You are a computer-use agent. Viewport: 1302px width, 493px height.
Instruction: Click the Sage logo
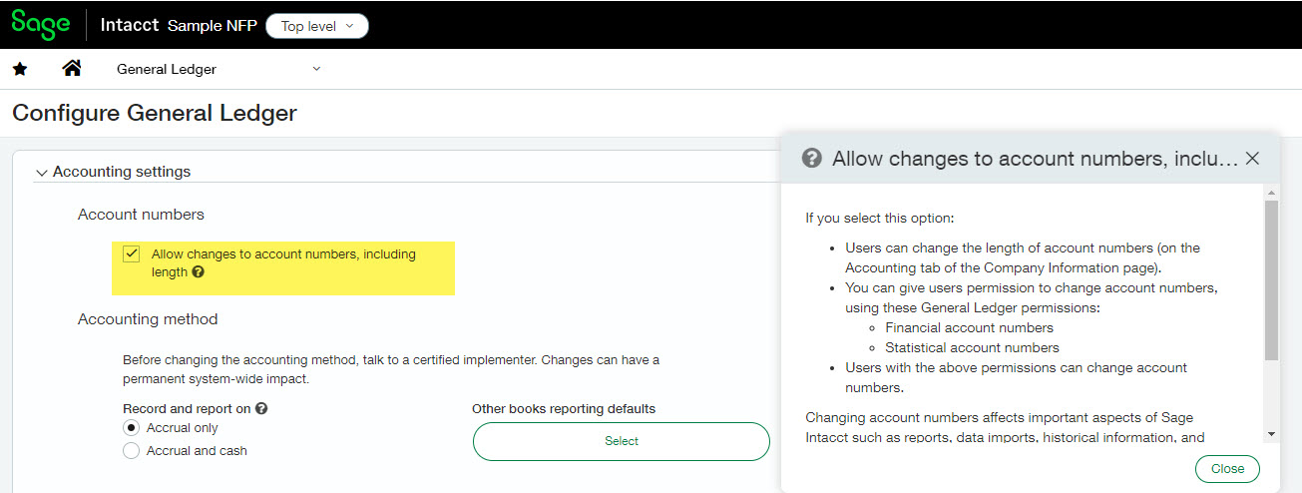pos(40,24)
